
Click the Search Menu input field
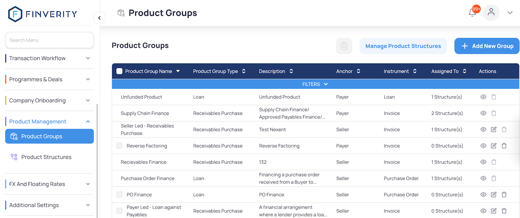[49, 40]
